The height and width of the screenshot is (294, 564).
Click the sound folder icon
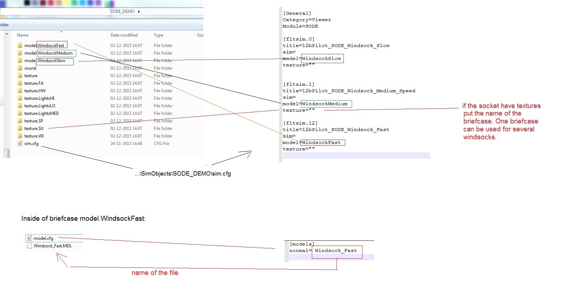[20, 68]
